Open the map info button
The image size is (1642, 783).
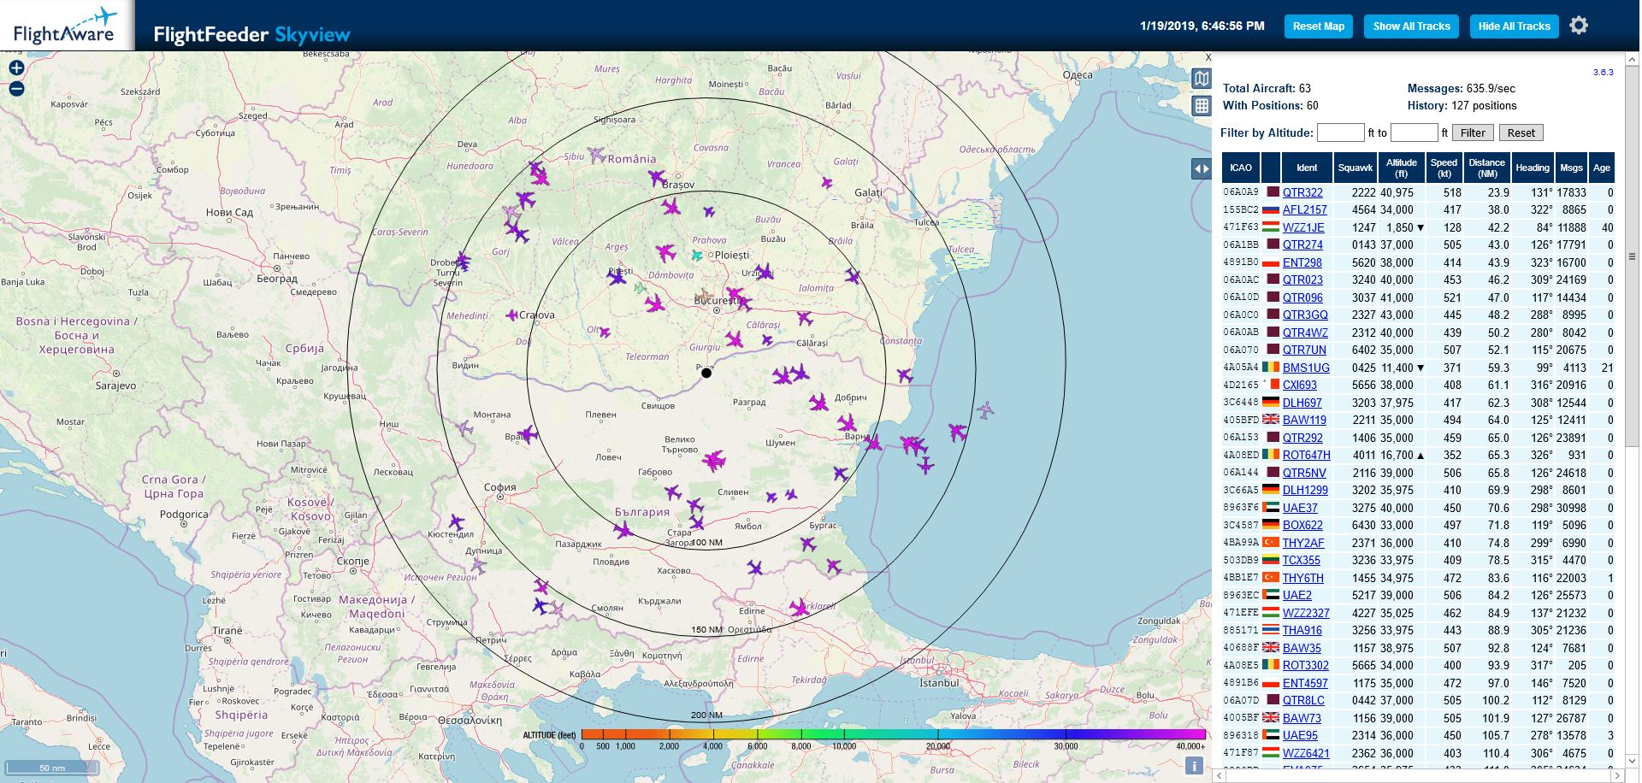1194,766
